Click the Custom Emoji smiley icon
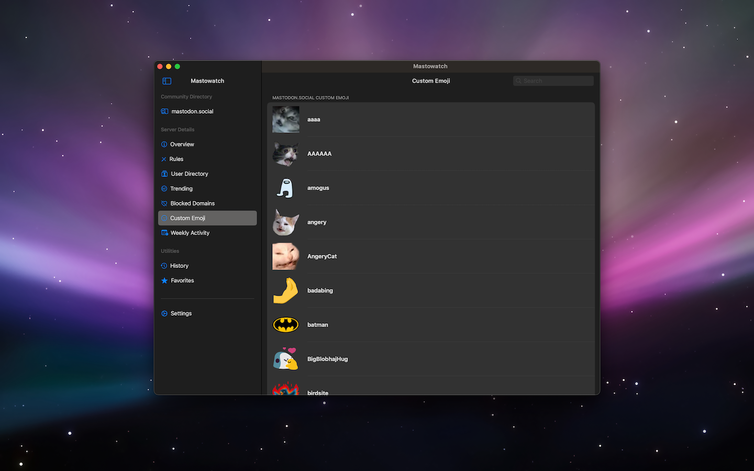The height and width of the screenshot is (471, 754). click(164, 218)
